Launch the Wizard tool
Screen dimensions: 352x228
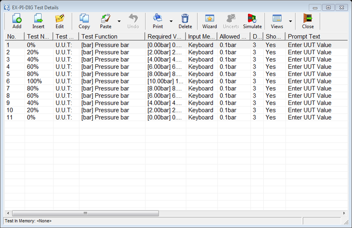209,21
